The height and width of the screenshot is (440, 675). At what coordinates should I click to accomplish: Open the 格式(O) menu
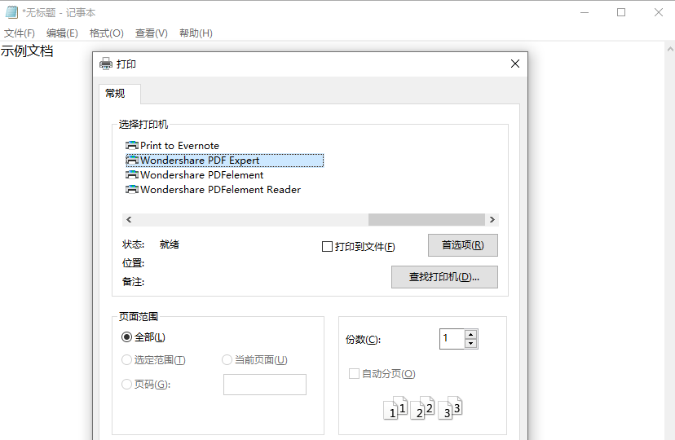106,33
